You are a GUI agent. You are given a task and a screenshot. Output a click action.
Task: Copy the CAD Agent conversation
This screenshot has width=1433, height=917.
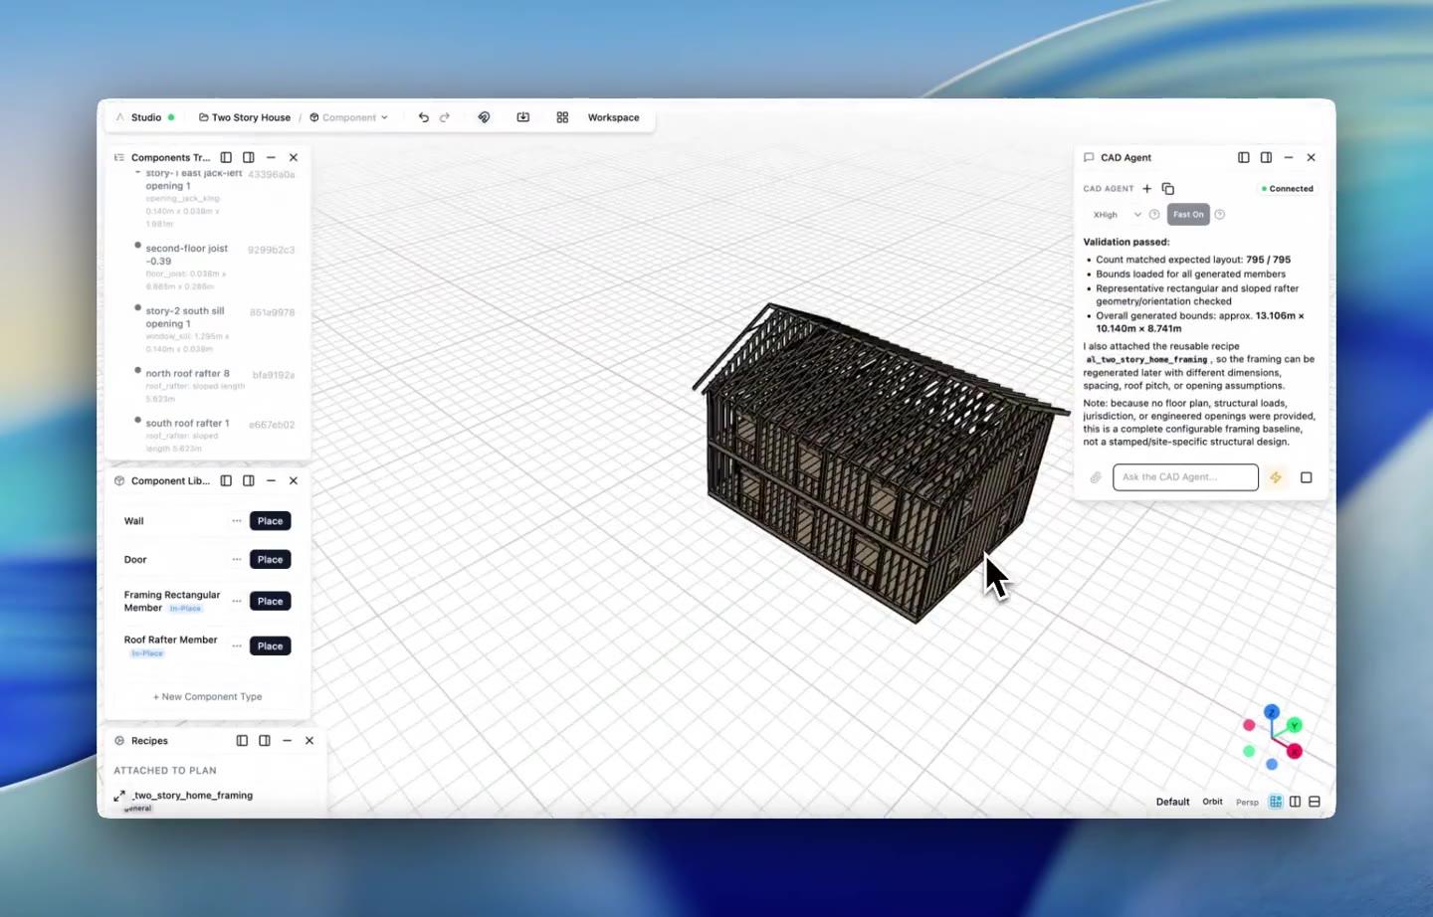[1168, 189]
